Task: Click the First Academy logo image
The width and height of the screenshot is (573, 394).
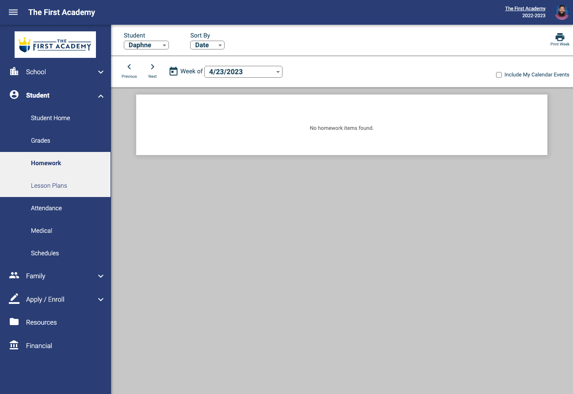Action: point(55,45)
